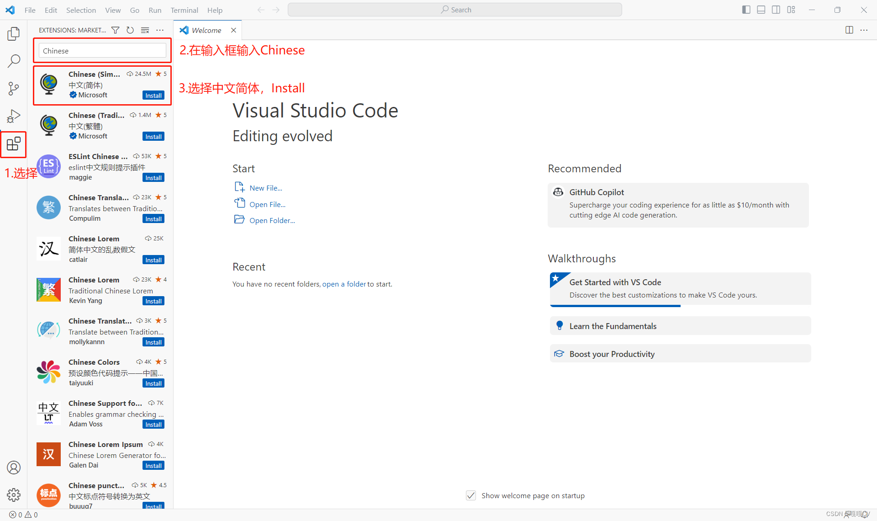Clear extensions search results icon
877x521 pixels.
pos(145,30)
